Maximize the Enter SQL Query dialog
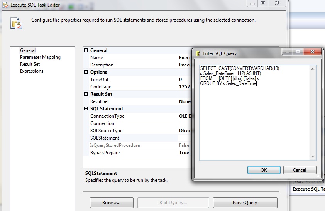The height and width of the screenshot is (211, 325). [x=298, y=52]
